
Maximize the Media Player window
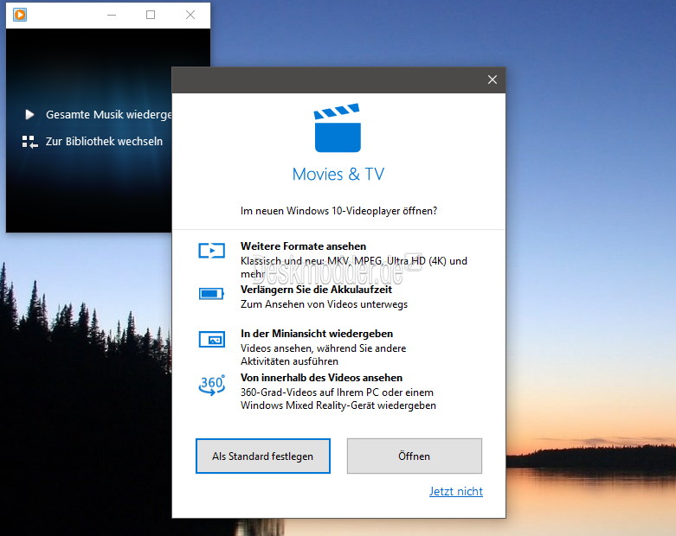point(151,15)
